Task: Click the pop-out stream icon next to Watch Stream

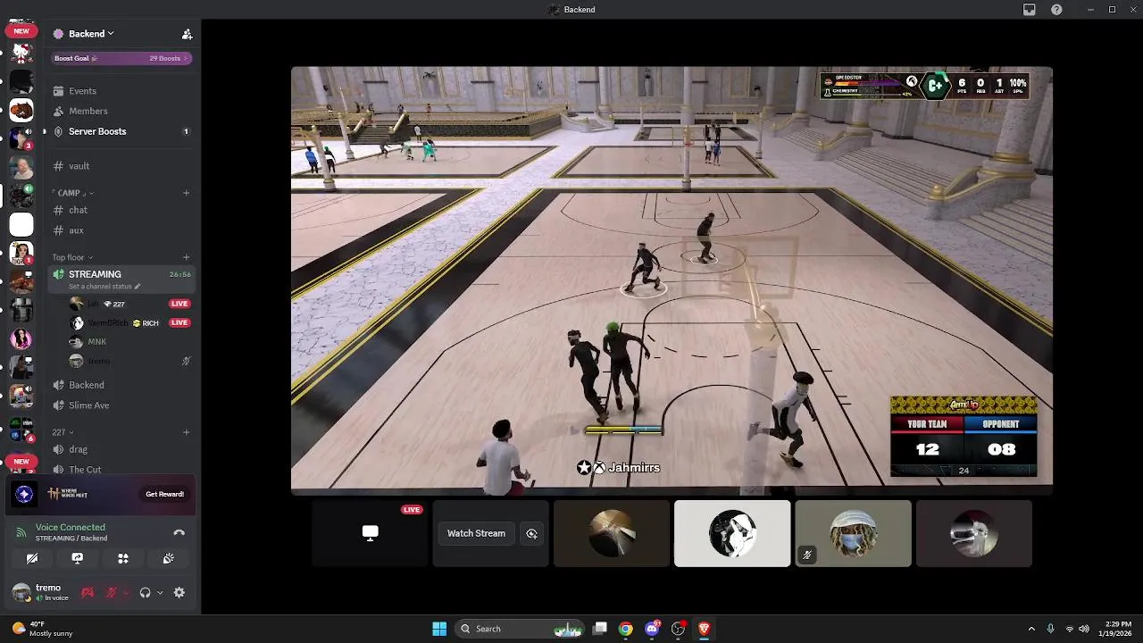Action: click(531, 533)
